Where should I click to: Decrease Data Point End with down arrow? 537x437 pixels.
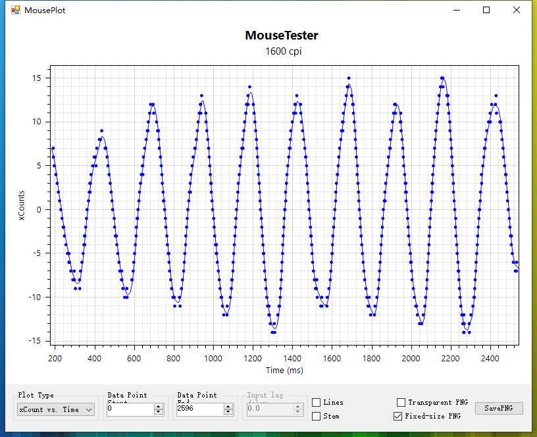tap(228, 412)
